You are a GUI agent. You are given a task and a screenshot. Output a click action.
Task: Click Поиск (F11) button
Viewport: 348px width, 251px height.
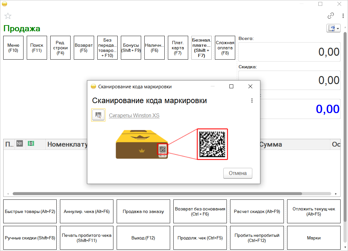pos(37,48)
